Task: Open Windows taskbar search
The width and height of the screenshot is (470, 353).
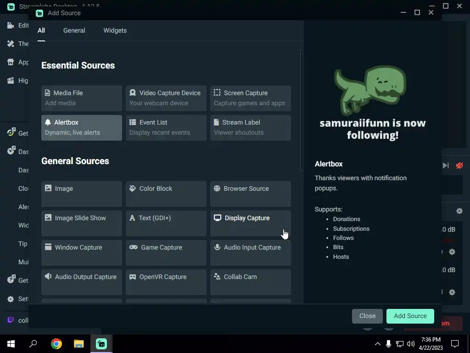Action: (x=33, y=344)
